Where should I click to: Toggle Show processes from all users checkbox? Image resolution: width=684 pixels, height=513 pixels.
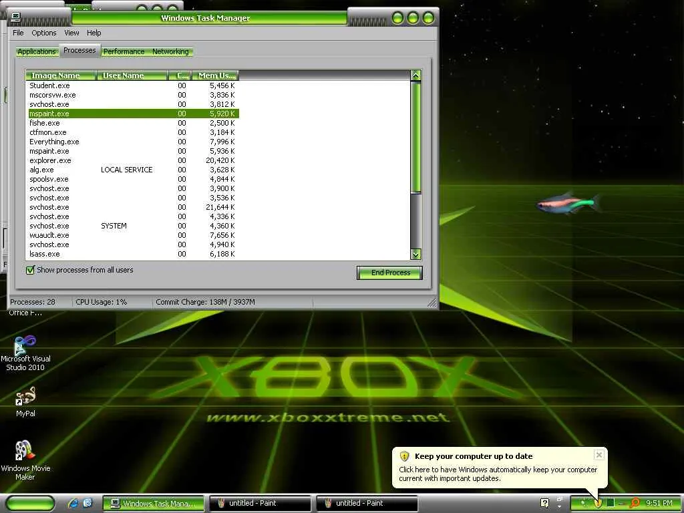coord(30,270)
